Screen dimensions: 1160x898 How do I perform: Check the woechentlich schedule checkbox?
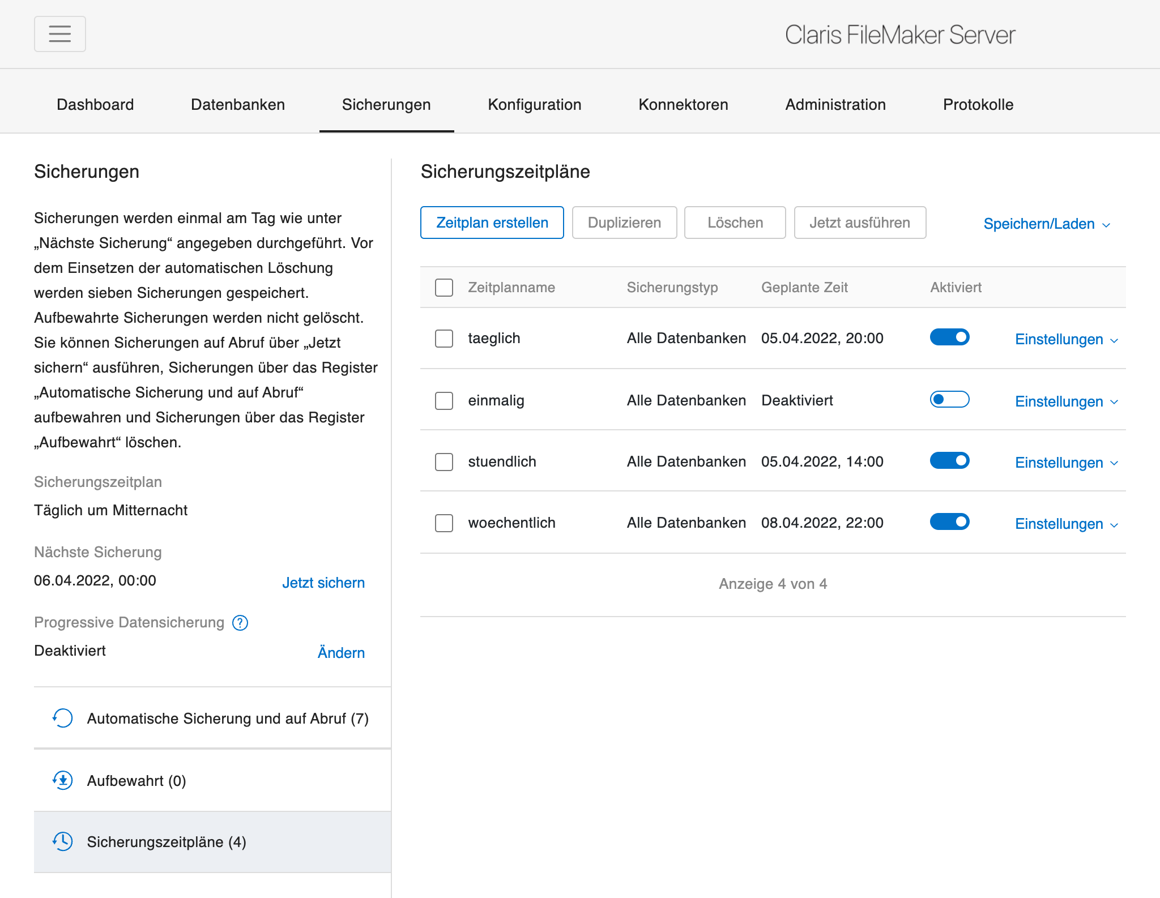tap(444, 523)
